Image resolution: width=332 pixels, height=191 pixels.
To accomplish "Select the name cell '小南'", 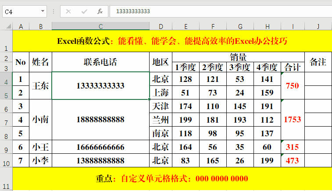I will 40,120.
